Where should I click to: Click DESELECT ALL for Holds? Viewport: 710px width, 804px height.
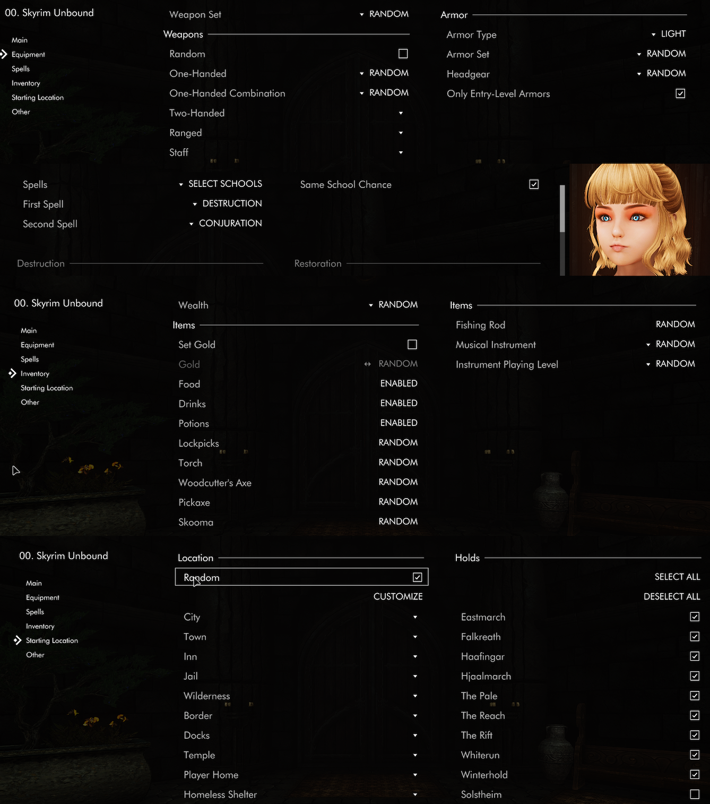(x=672, y=596)
